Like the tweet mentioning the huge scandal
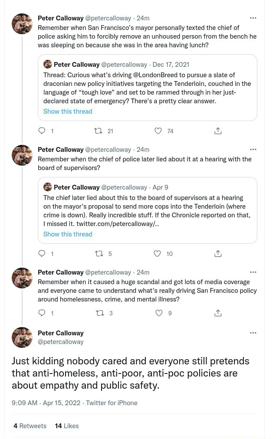The image size is (276, 439). pyautogui.click(x=159, y=313)
